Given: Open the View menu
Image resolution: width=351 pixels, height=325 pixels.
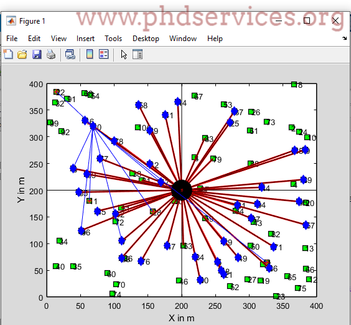Looking at the screenshot, I should pos(58,39).
